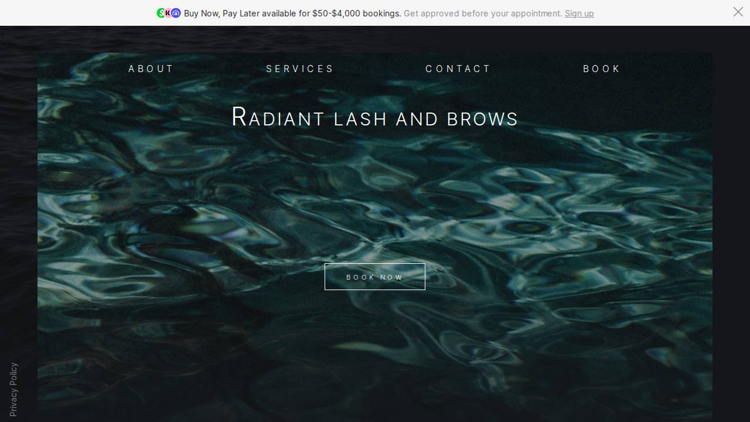Click "Get approved before your appointment" text

pyautogui.click(x=485, y=13)
